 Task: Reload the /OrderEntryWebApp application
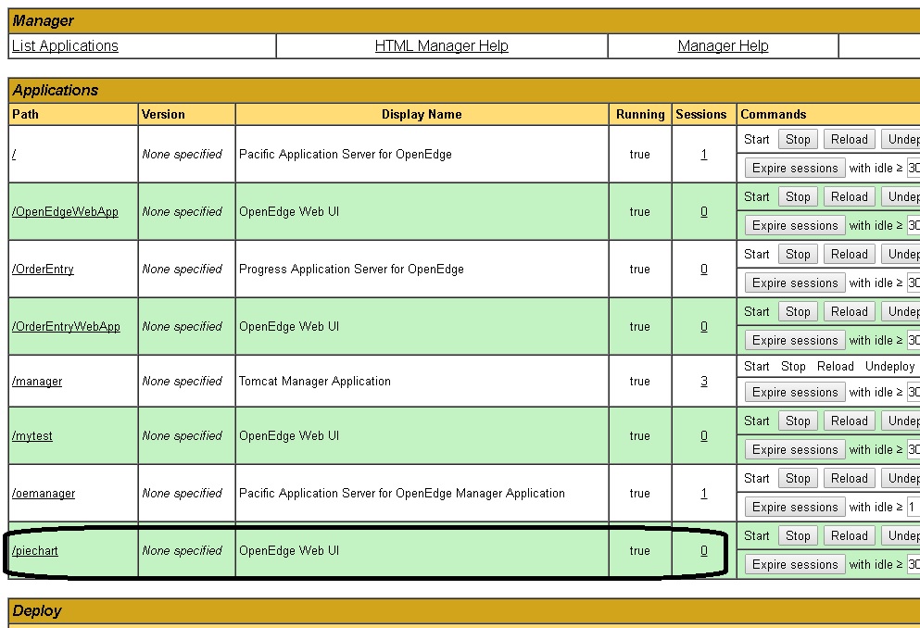pos(849,312)
